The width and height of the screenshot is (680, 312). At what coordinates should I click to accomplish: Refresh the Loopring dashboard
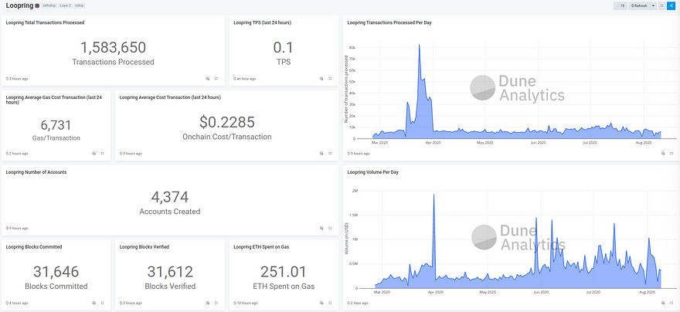tap(639, 5)
